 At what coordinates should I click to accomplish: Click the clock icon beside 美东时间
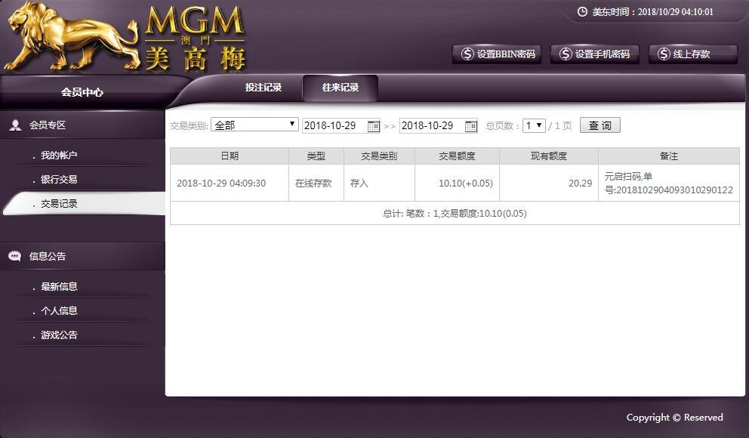582,12
